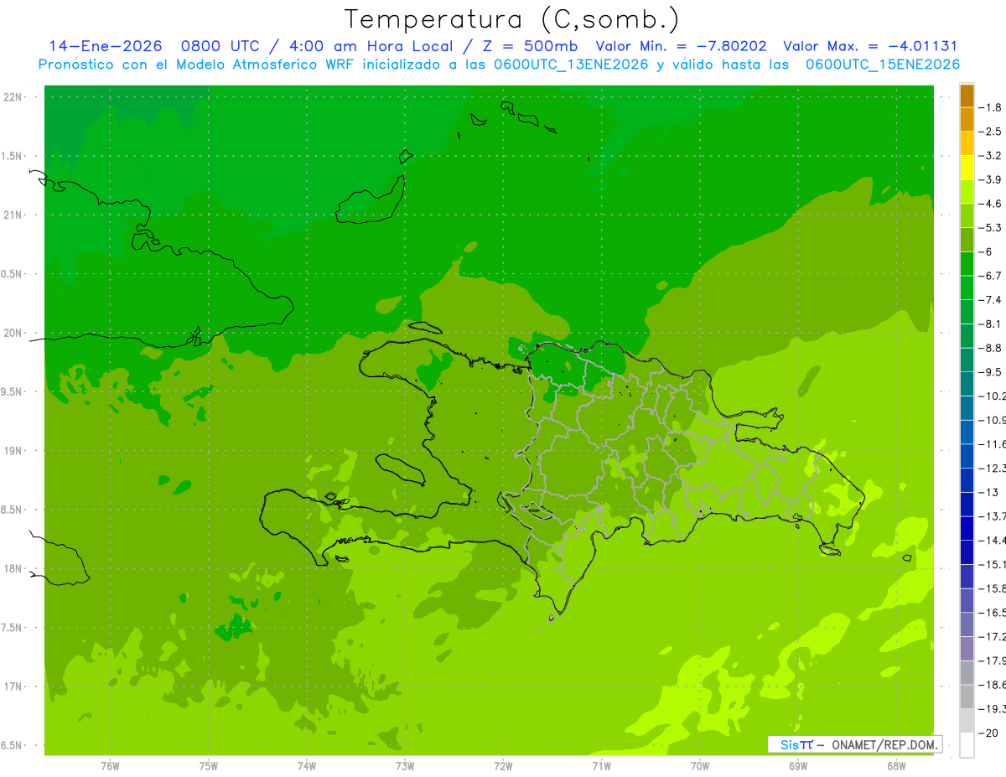The height and width of the screenshot is (777, 1006).
Task: Click the title "Temperatura (C,somb.)"
Action: pyautogui.click(x=511, y=19)
